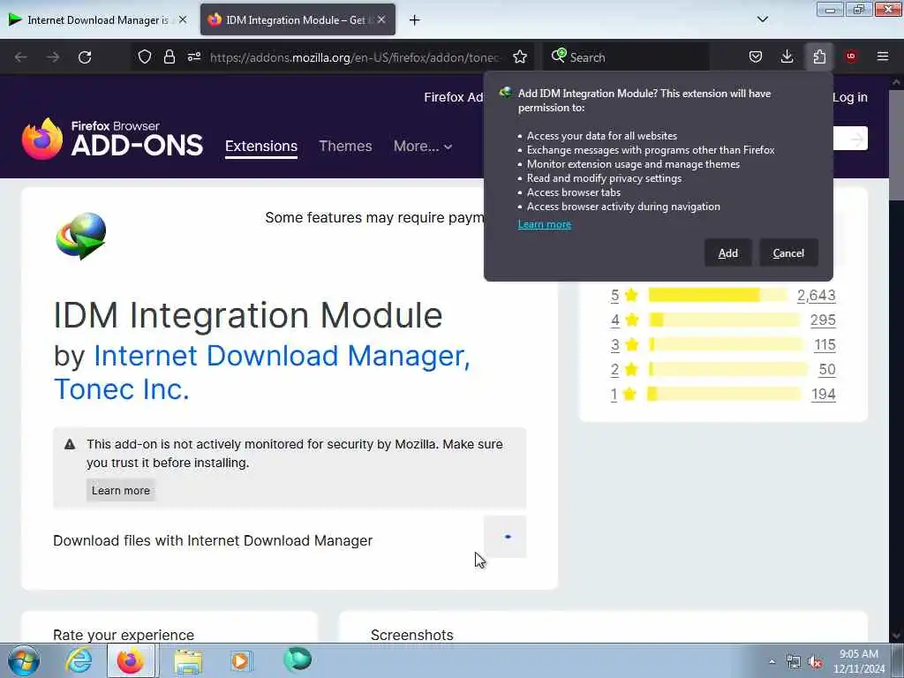
Task: Click the search engine magnifier icon
Action: 558,56
